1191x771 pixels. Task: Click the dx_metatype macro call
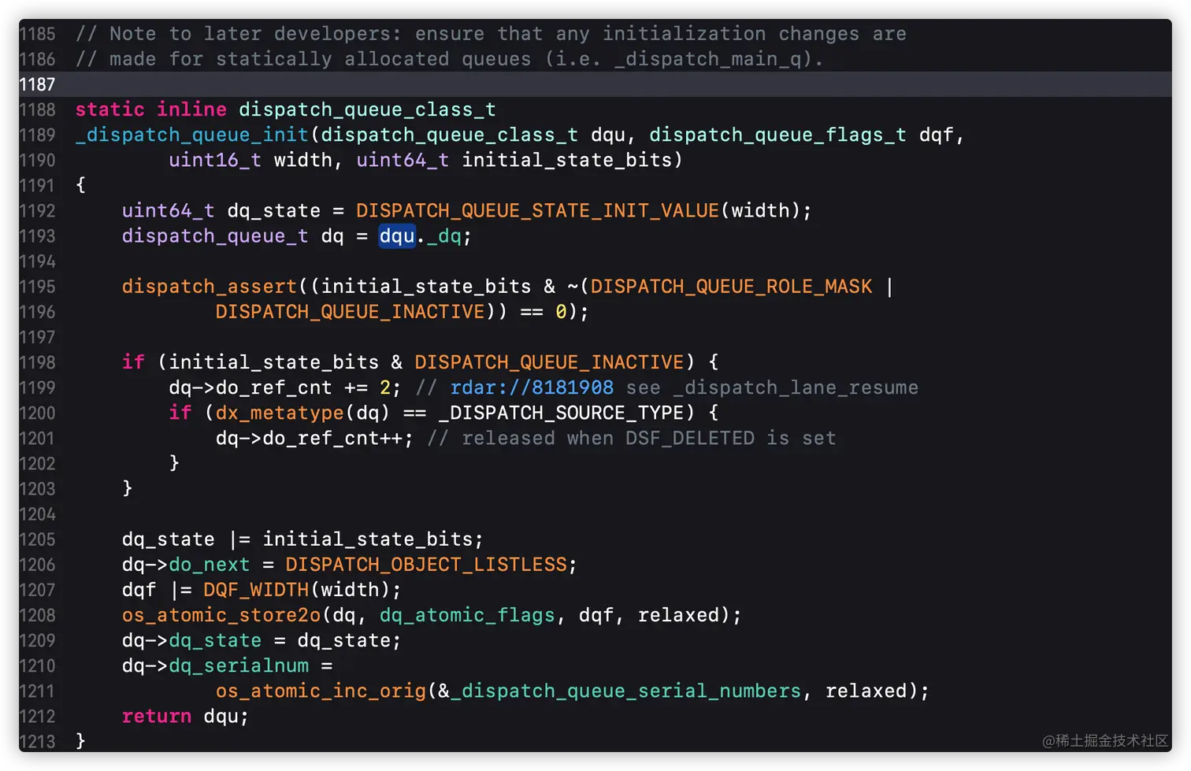(x=279, y=413)
